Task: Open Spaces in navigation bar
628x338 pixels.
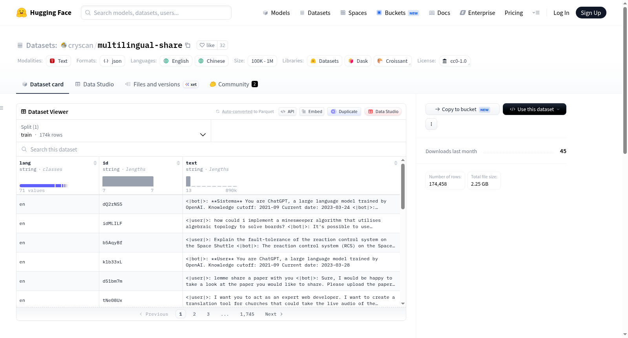Action: point(353,13)
